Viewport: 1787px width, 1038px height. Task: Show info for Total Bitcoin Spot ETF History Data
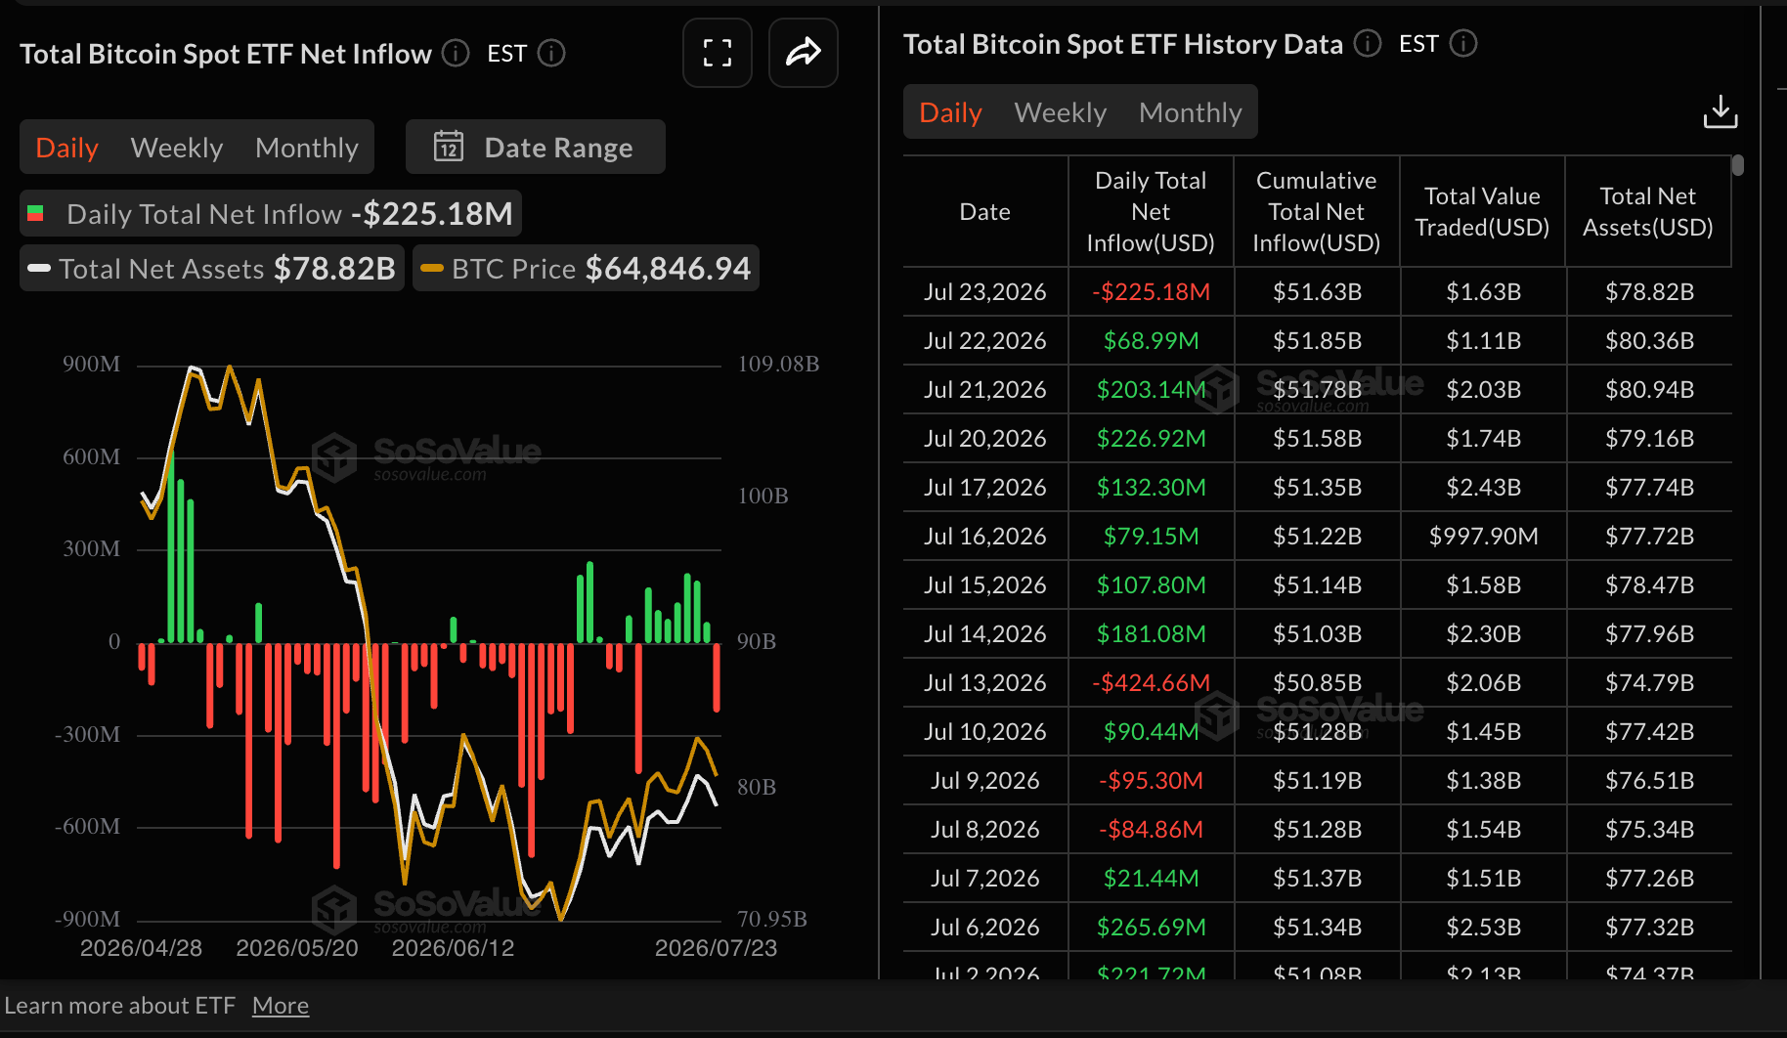click(x=1368, y=43)
